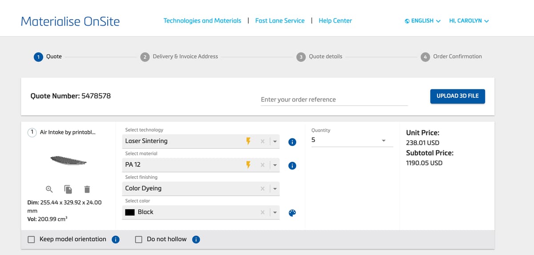Click the Fast Lane lightning icon in material field
534x255 pixels.
(x=249, y=165)
